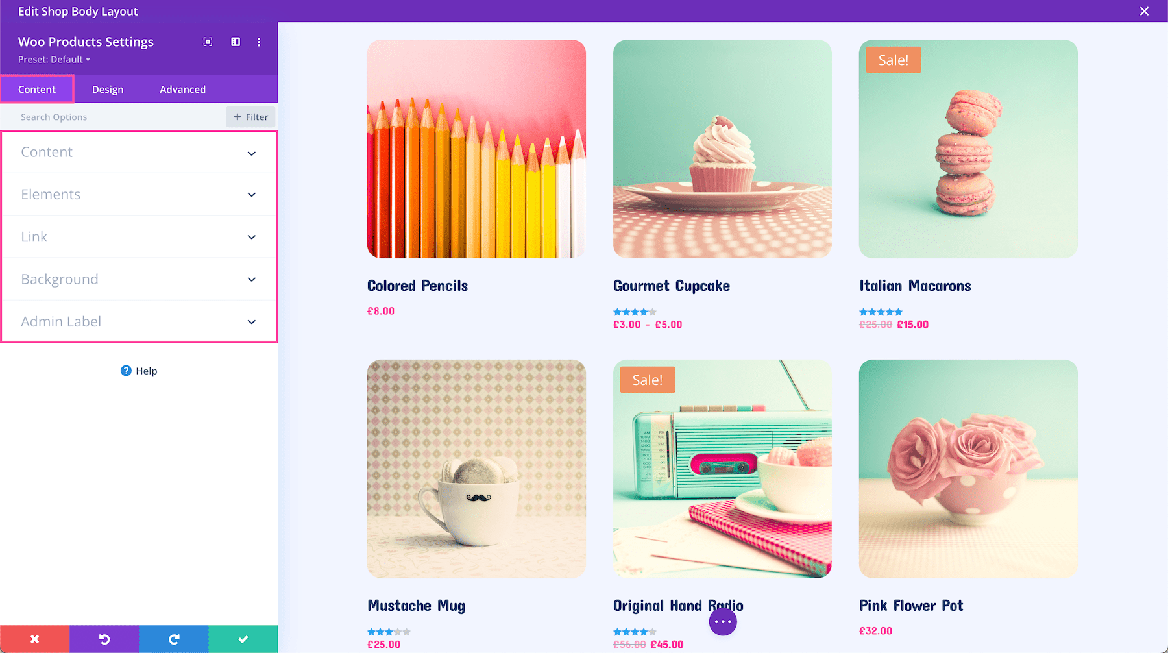Viewport: 1168px width, 653px height.
Task: Discard changes with the red X button
Action: (x=35, y=639)
